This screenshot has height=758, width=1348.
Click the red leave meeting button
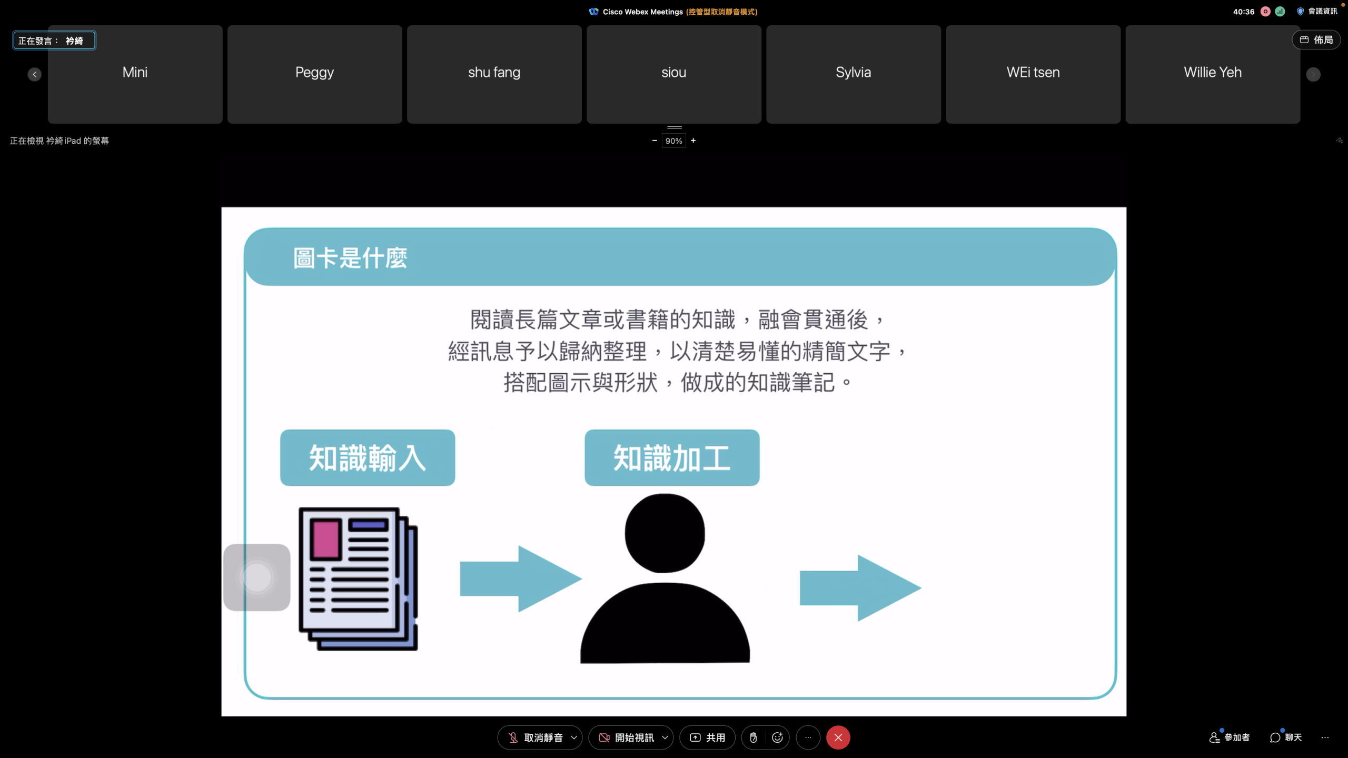coord(838,737)
